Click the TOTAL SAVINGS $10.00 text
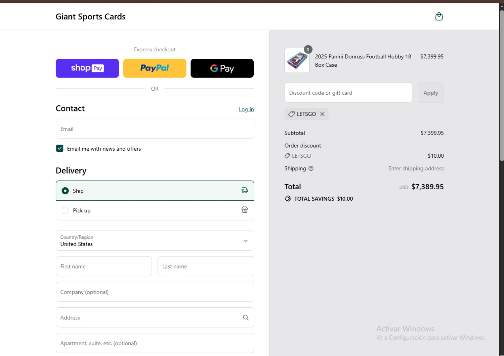Screen dimensions: 504x356 tap(324, 199)
